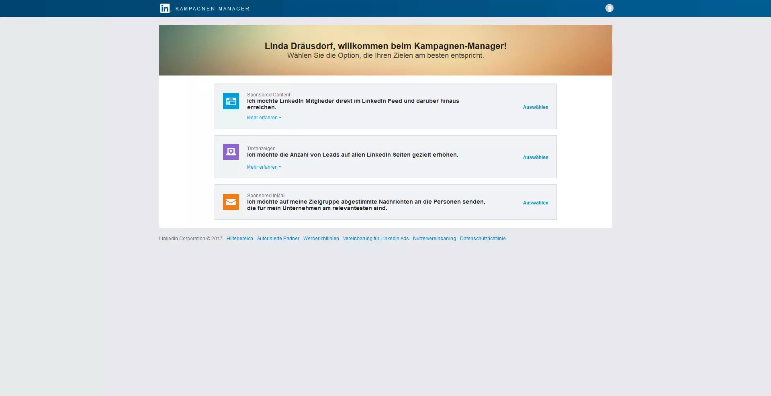Image resolution: width=771 pixels, height=396 pixels.
Task: Expand Mehr erfahren under Textanzeigen
Action: pos(264,167)
